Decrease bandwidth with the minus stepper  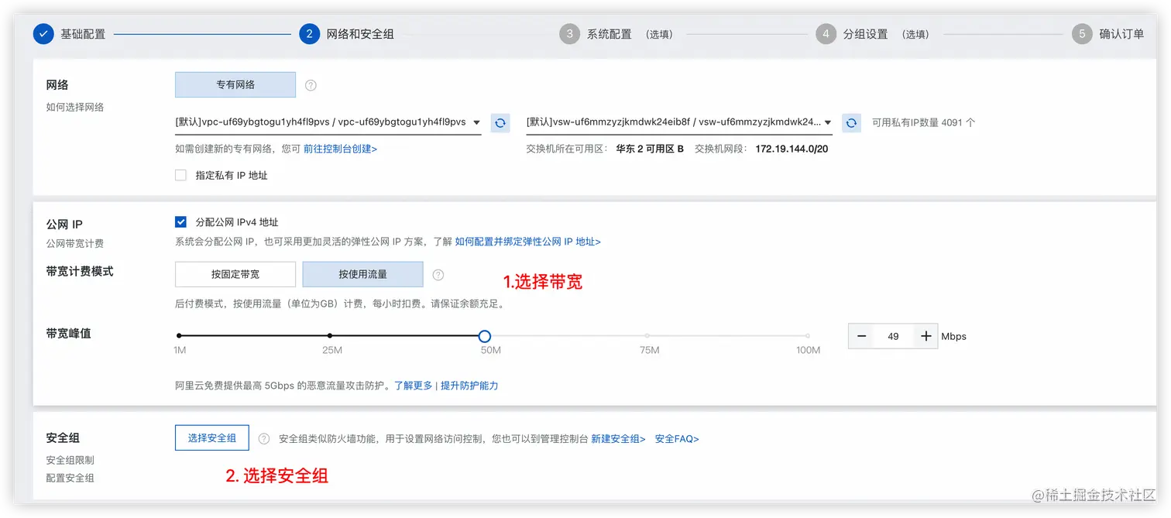pos(861,336)
